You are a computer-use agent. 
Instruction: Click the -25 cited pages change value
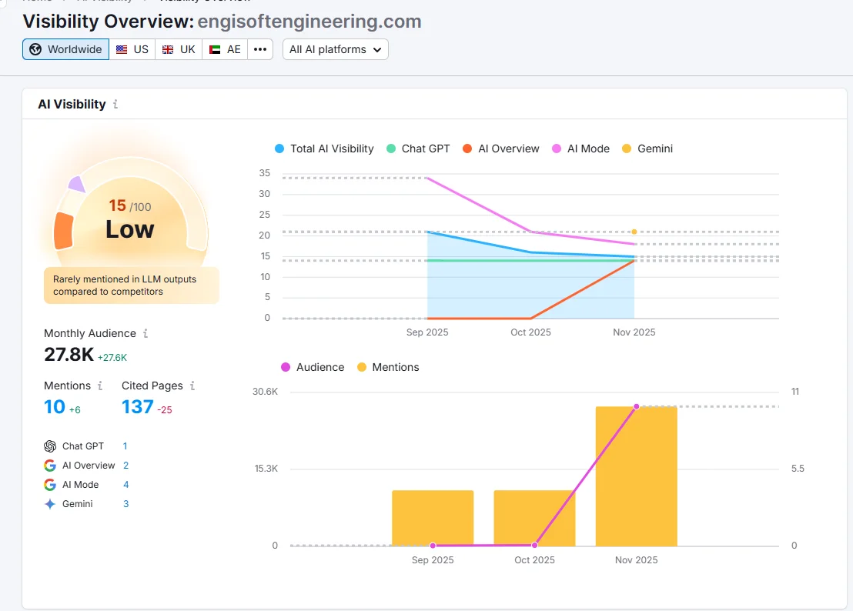point(165,410)
